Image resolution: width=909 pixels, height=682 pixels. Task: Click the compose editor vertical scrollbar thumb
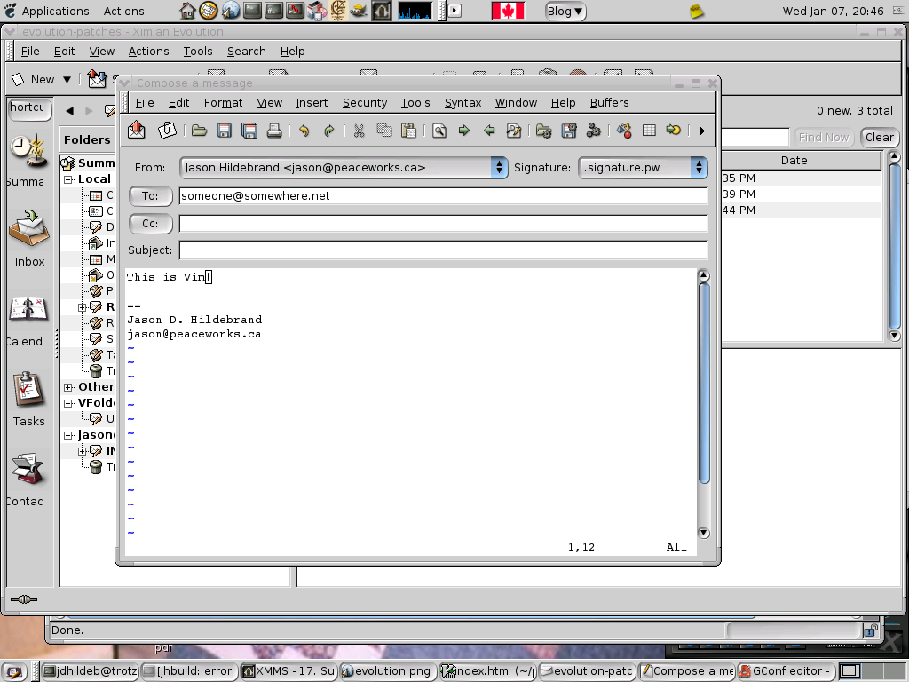point(704,383)
